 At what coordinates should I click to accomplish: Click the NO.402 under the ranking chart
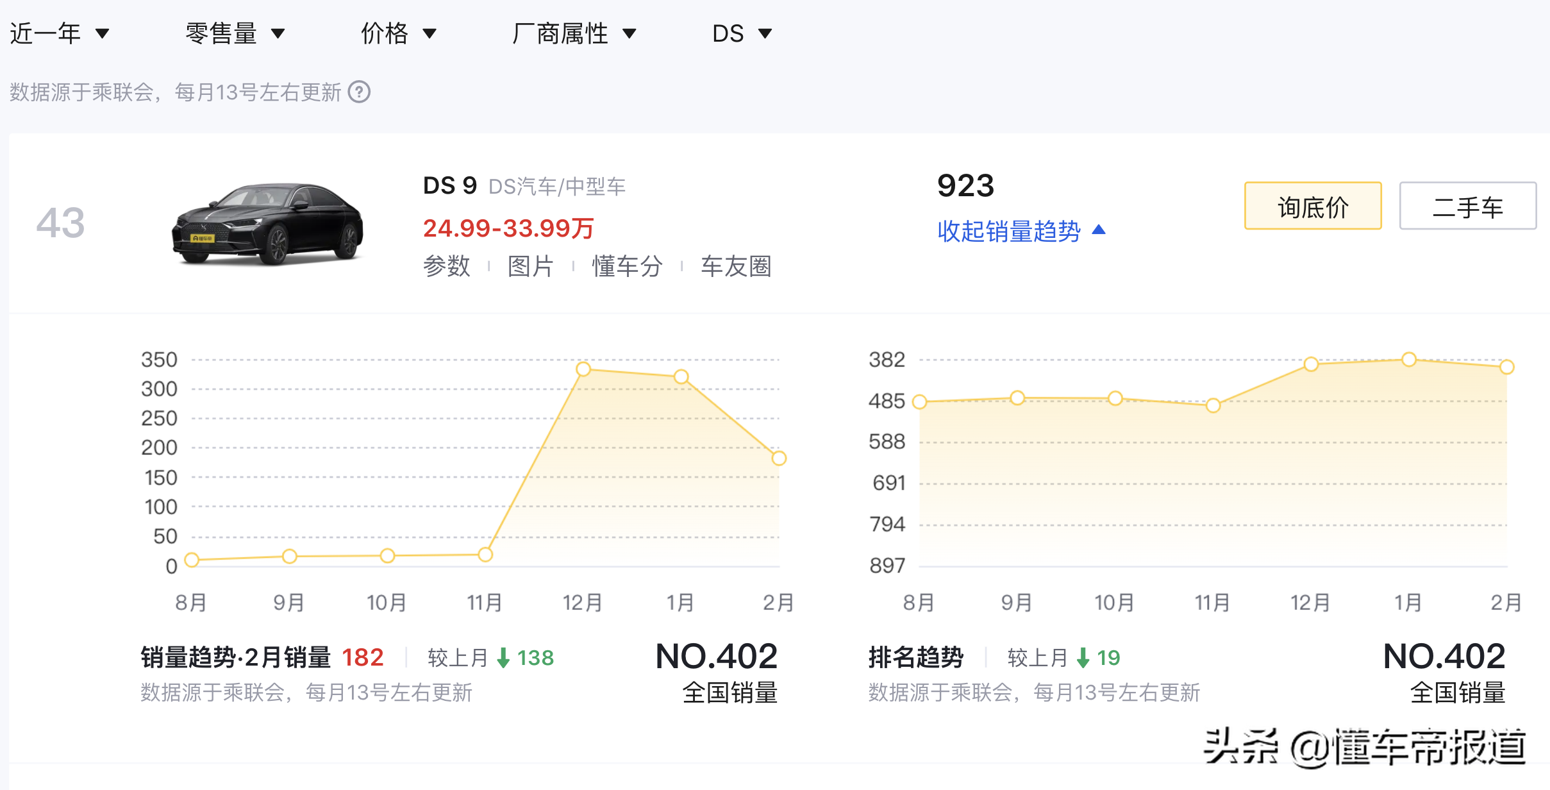coord(1444,657)
